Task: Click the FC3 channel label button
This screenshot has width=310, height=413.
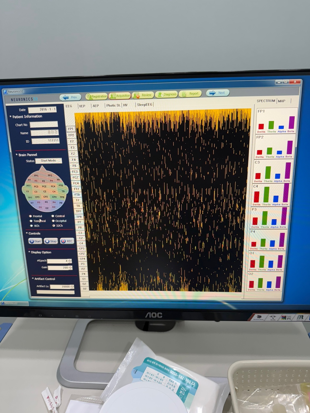Action: click(75, 172)
